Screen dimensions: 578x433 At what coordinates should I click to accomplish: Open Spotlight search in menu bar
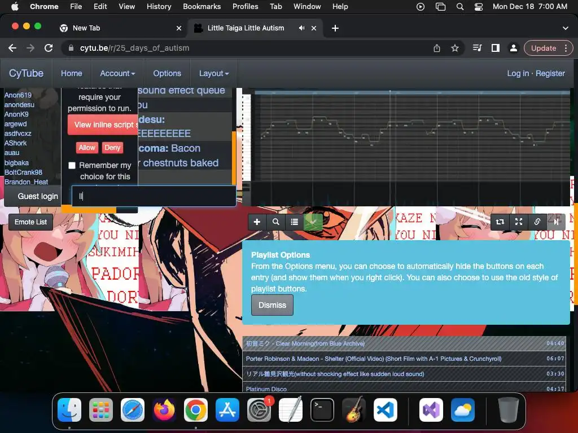point(459,7)
